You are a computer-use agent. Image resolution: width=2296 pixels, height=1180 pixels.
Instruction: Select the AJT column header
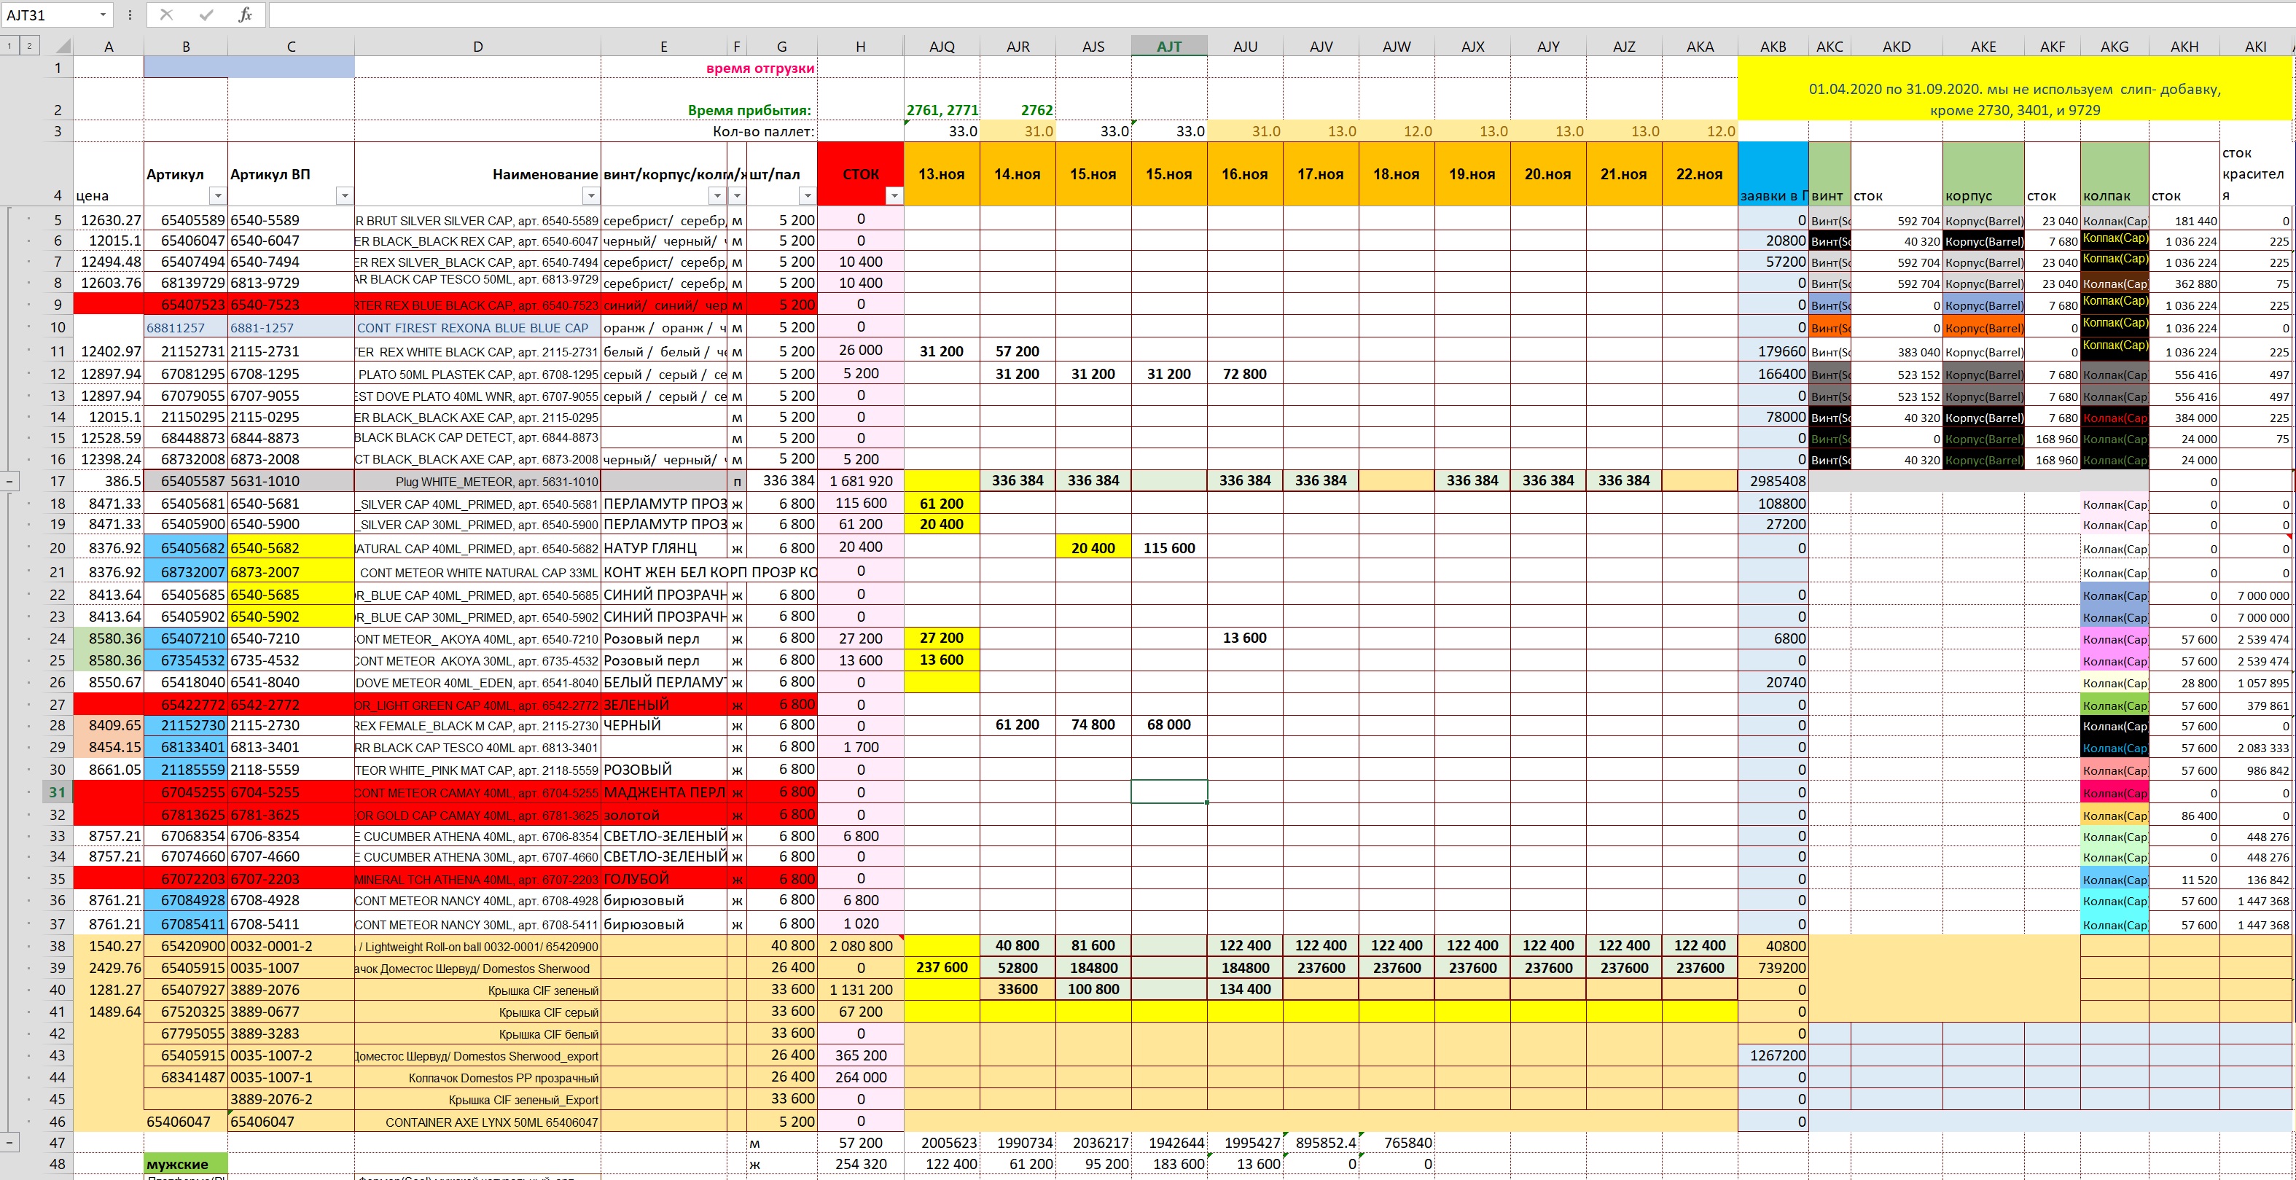(x=1169, y=45)
